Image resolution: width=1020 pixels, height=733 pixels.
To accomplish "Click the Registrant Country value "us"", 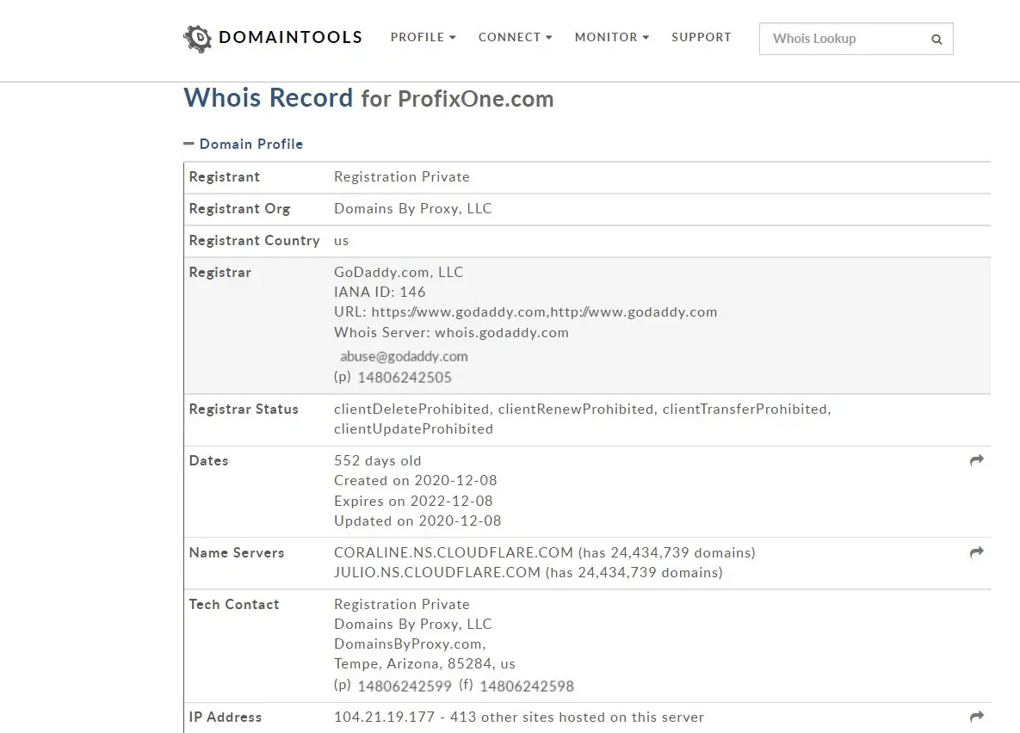I will coord(341,241).
